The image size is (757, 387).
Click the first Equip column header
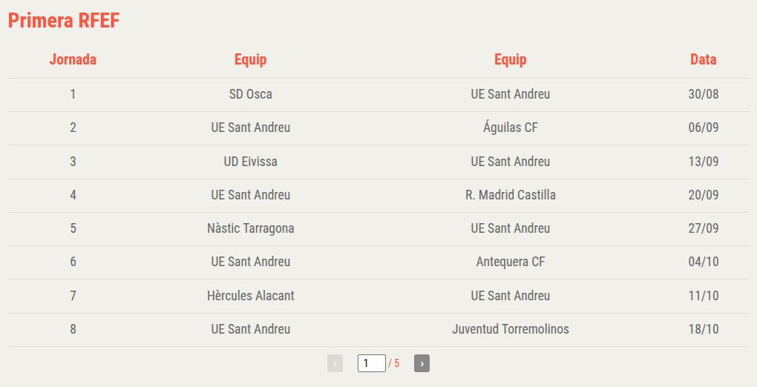tap(251, 59)
